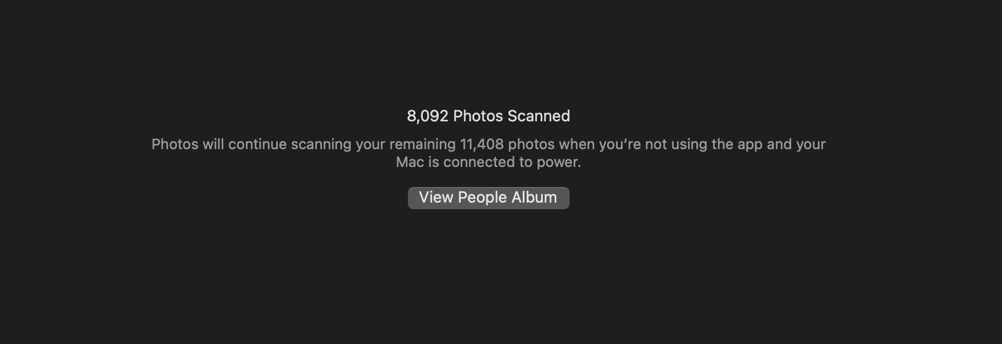
Task: Open the View People Album button
Action: [x=488, y=198]
